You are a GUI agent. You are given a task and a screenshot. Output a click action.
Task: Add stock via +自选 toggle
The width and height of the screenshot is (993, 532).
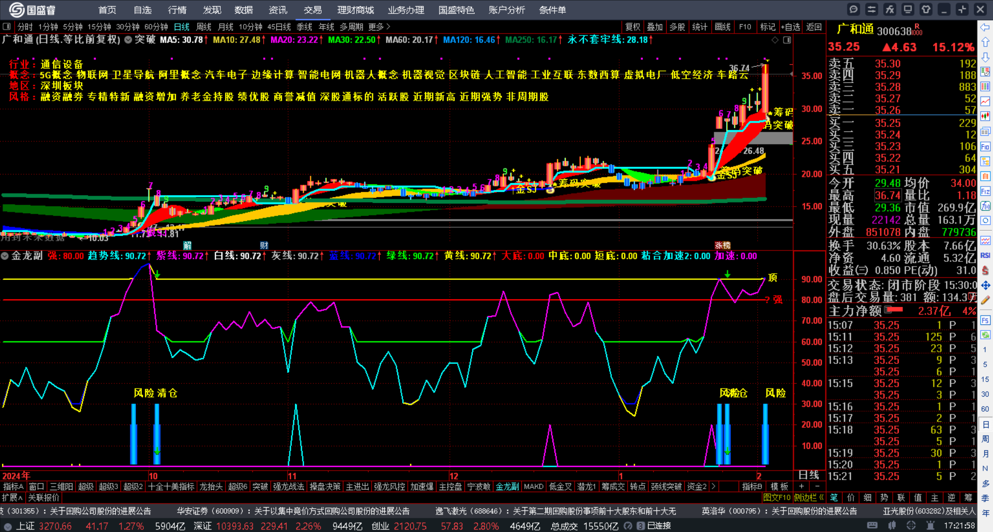coord(790,27)
